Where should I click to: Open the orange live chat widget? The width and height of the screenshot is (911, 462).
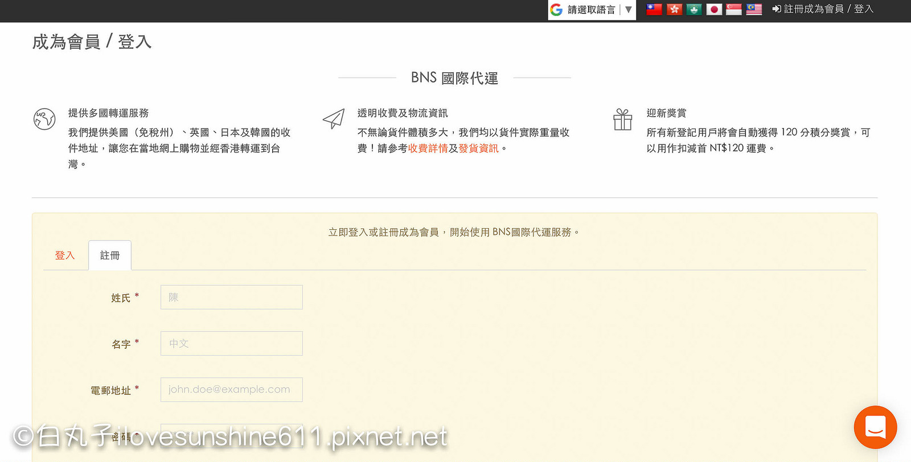pyautogui.click(x=875, y=427)
